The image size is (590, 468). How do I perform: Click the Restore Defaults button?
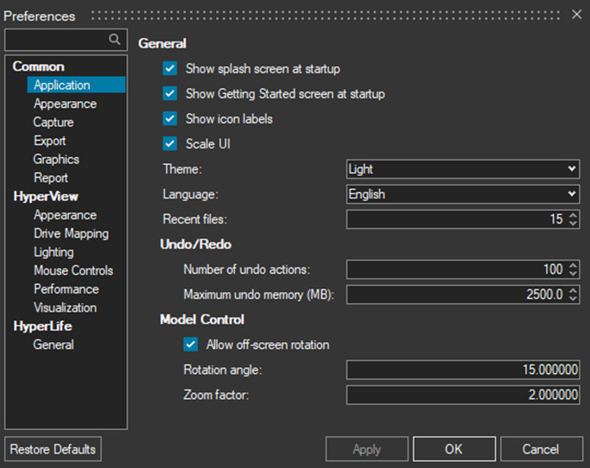[54, 449]
